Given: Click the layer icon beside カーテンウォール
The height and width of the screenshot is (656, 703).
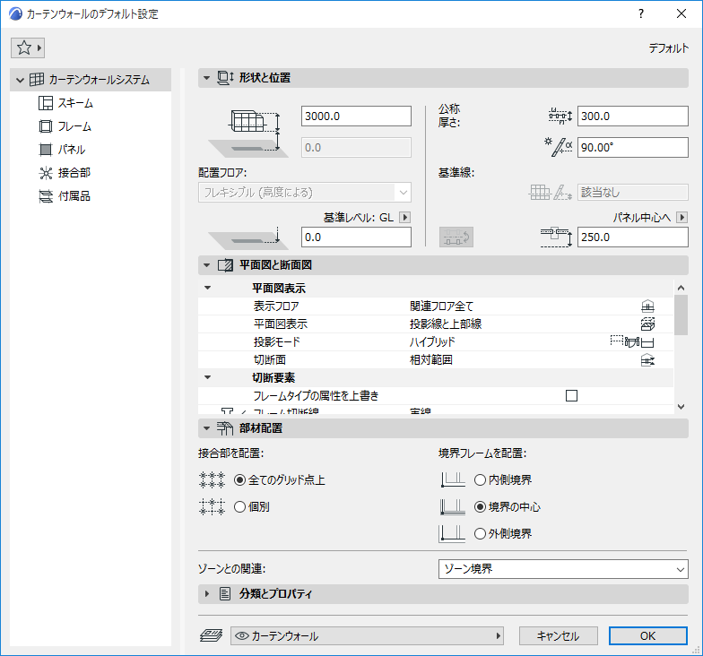Looking at the screenshot, I should point(212,636).
